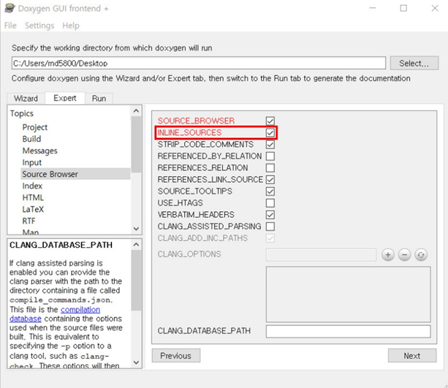Screen dimensions: 448x388
Task: Go to Previous settings page
Action: tap(175, 356)
